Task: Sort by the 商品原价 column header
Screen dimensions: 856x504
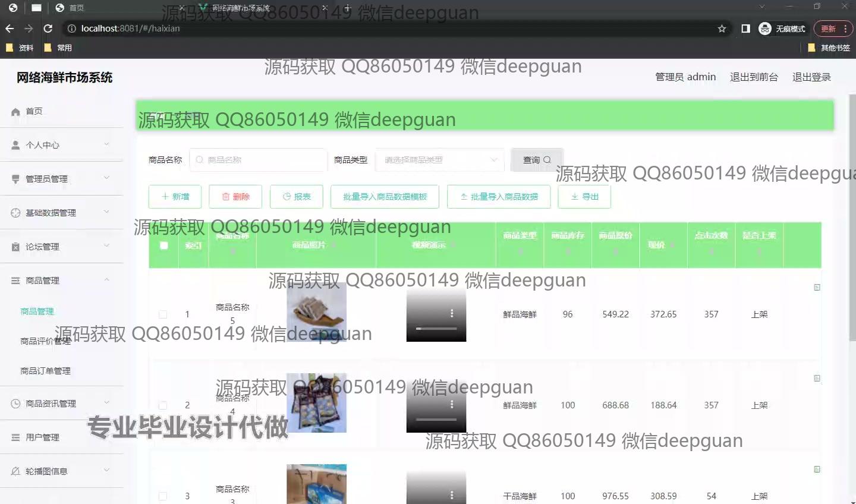Action: click(x=615, y=244)
